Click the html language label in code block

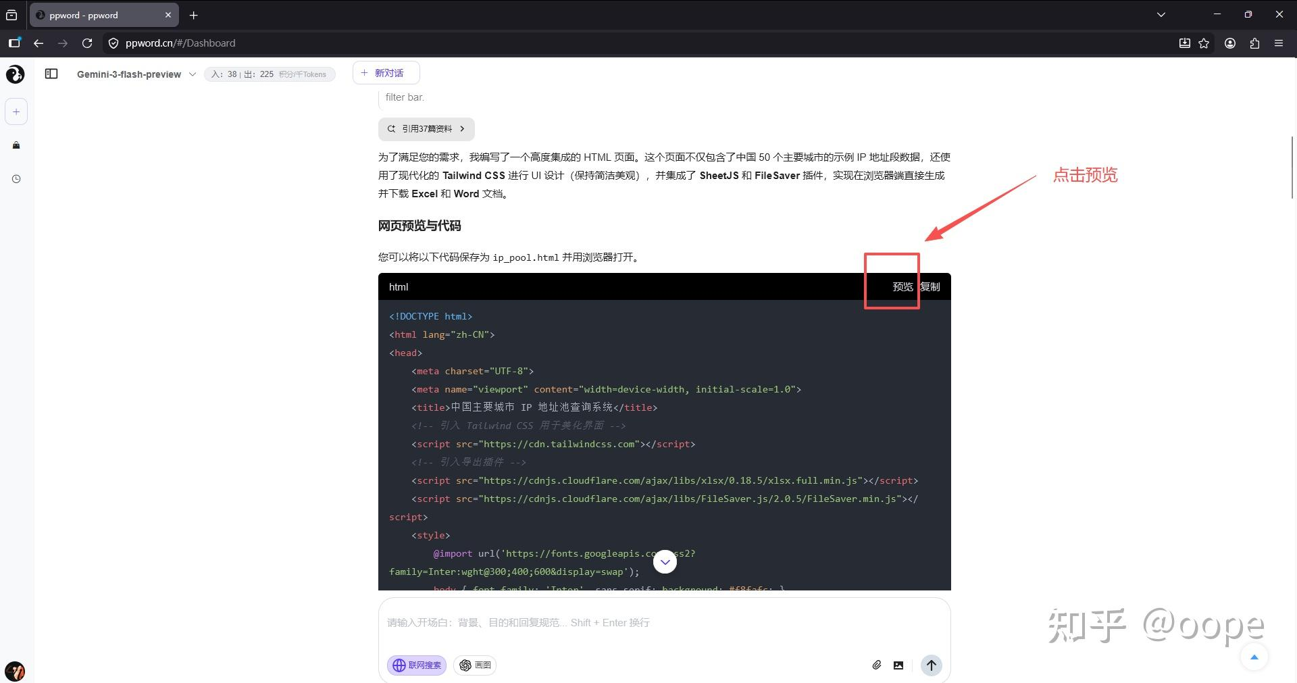click(x=399, y=287)
